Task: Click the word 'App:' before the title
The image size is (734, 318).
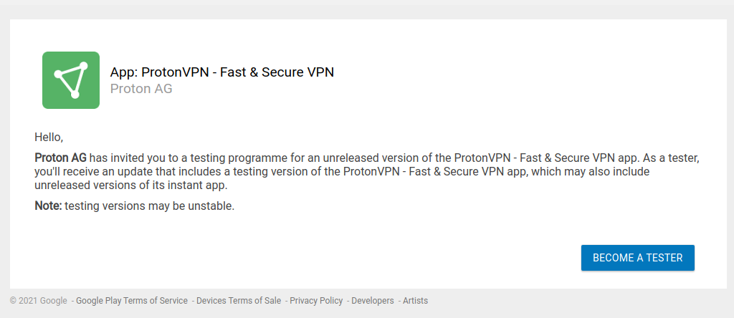Action: coord(124,72)
